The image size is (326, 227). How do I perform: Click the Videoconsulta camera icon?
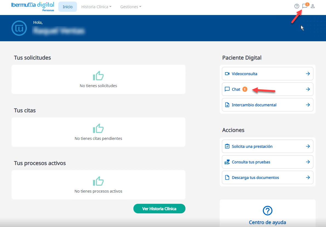(x=227, y=74)
